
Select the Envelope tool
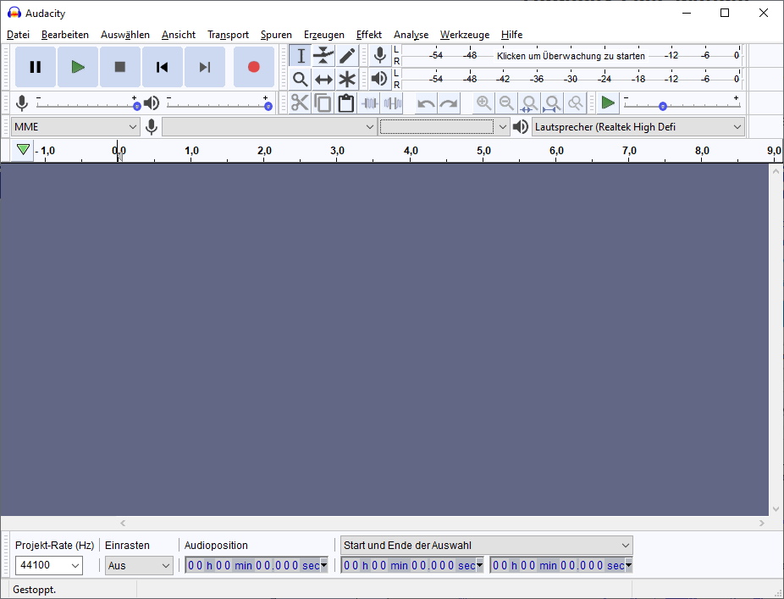pyautogui.click(x=323, y=56)
